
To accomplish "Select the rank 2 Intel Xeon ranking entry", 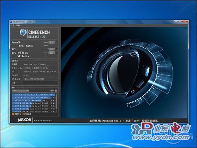I will tap(33, 97).
